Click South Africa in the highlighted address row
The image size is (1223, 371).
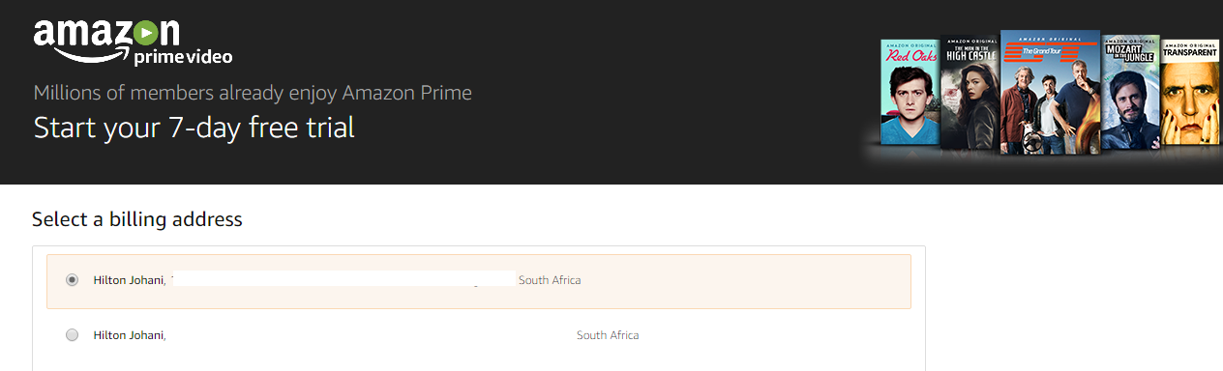point(550,280)
